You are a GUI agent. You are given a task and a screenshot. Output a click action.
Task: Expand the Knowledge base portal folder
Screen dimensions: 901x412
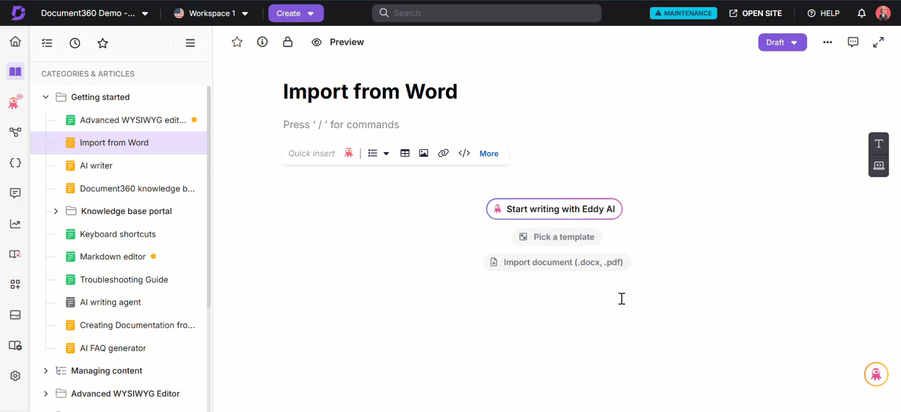coord(56,211)
